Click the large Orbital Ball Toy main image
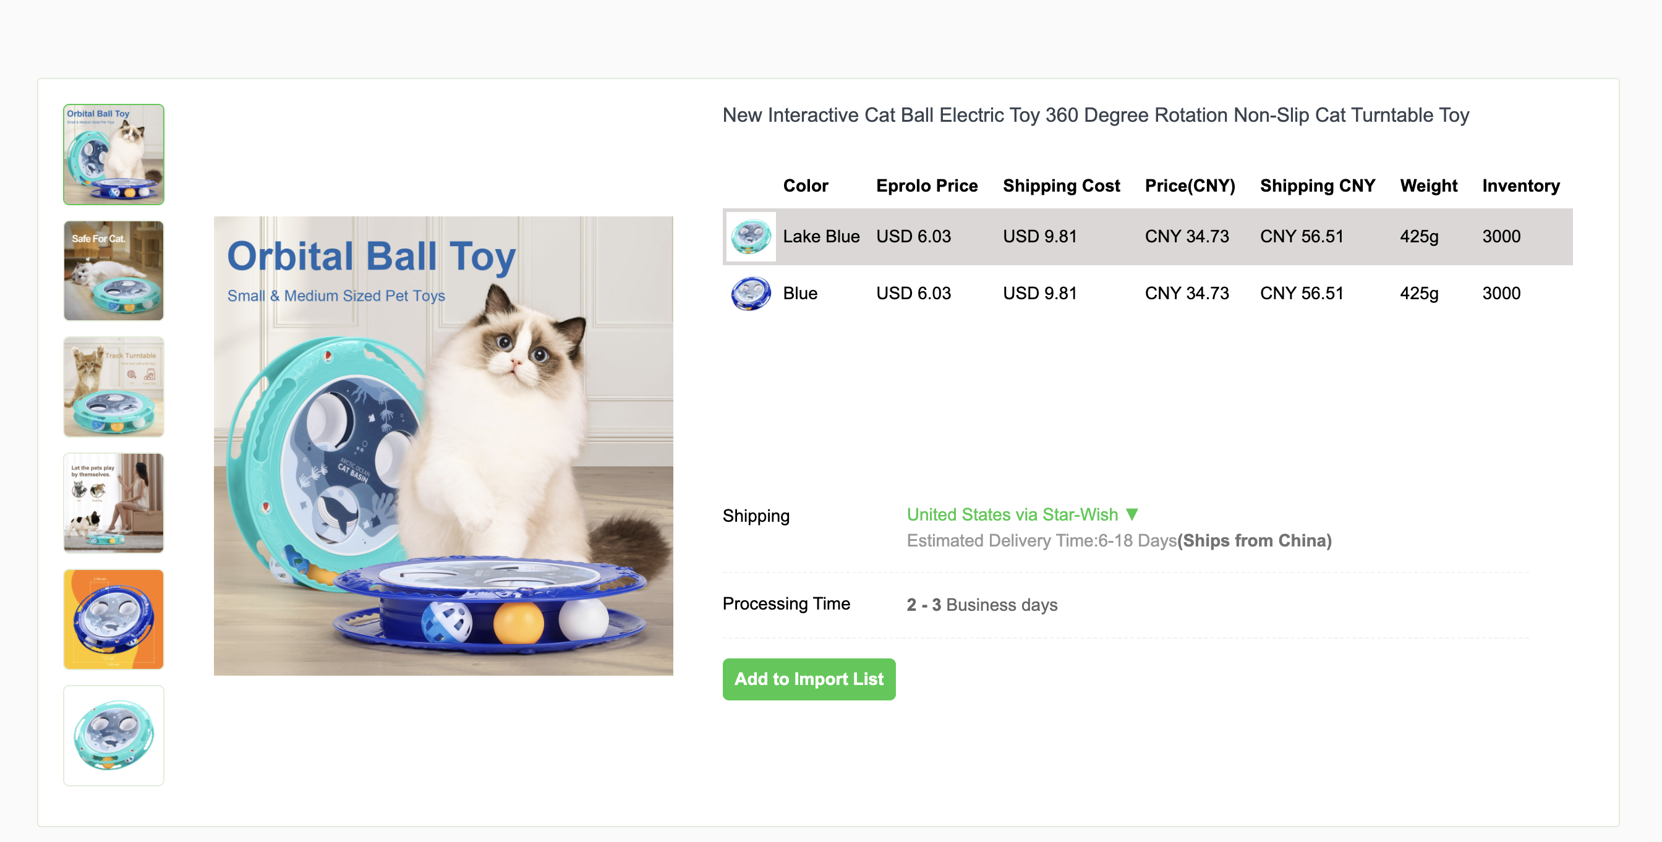 (443, 446)
